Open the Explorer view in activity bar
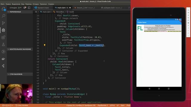 (3, 9)
